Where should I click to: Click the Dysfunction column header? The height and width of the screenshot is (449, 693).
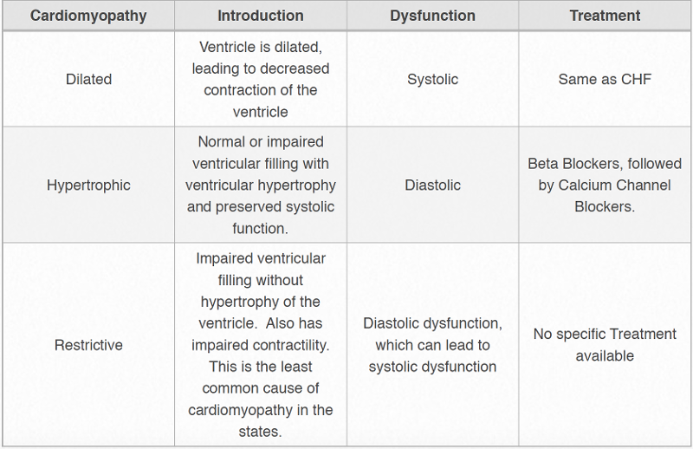432,16
